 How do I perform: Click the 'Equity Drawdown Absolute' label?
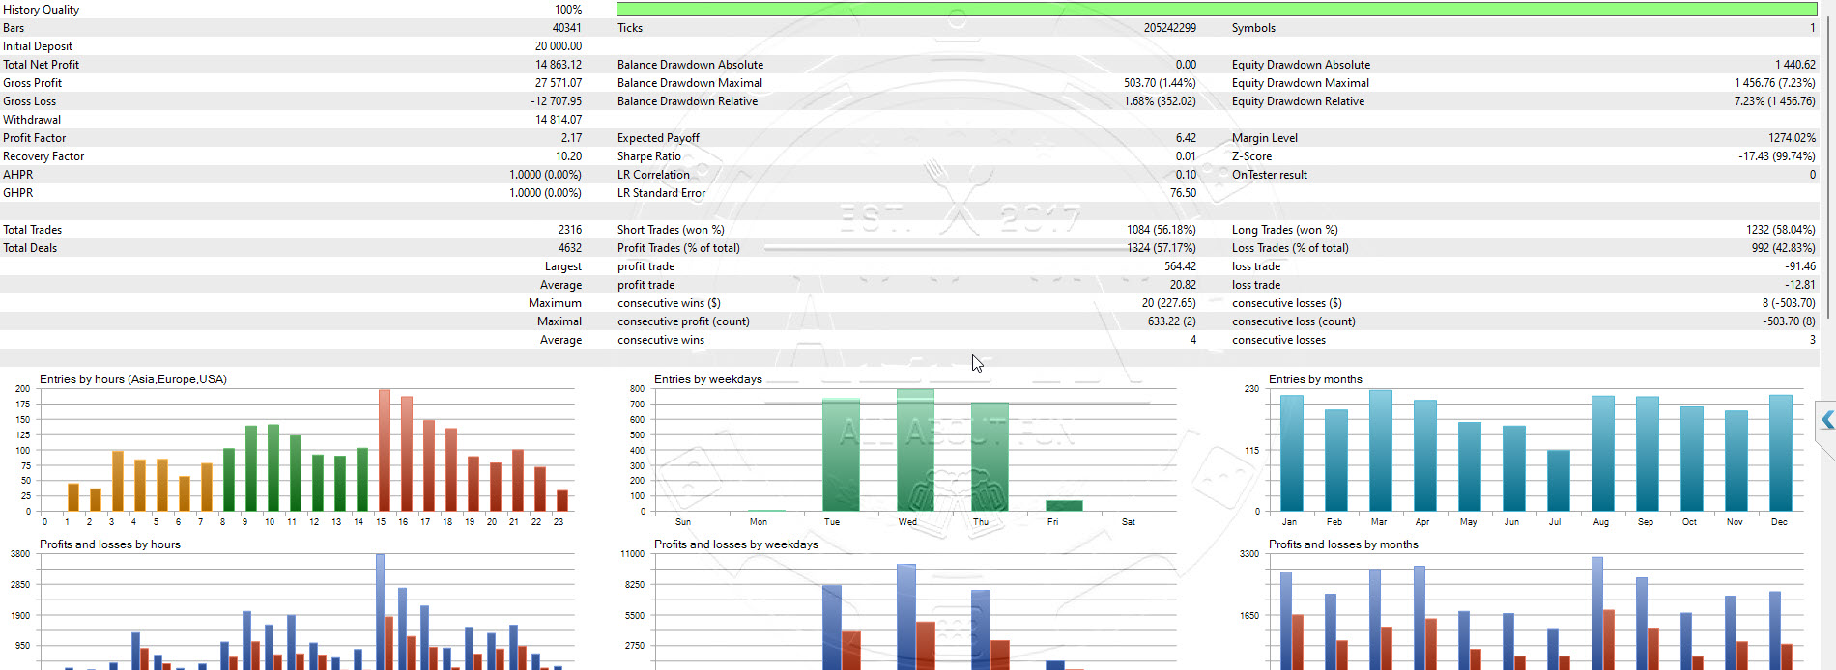tap(1302, 65)
